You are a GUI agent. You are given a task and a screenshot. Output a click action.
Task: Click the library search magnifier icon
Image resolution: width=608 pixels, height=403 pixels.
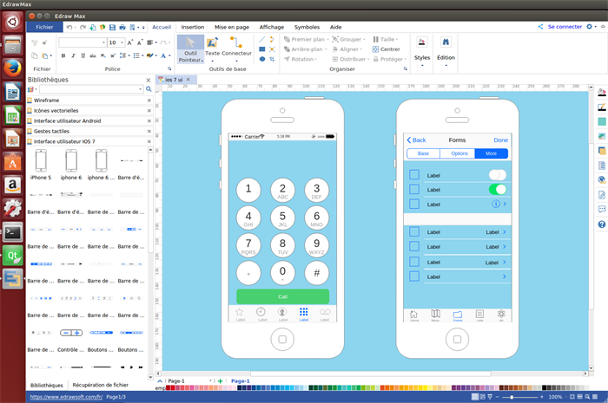coord(149,89)
